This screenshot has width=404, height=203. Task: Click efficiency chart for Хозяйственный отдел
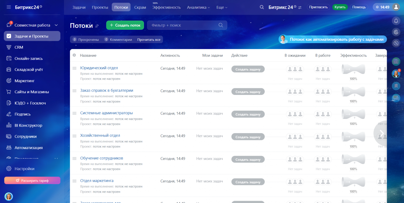pyautogui.click(x=353, y=137)
